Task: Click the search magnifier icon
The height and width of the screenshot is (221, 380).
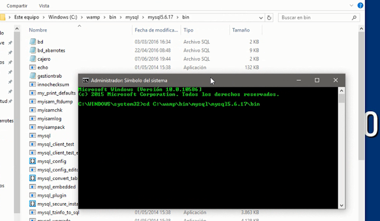Action: tap(354, 17)
